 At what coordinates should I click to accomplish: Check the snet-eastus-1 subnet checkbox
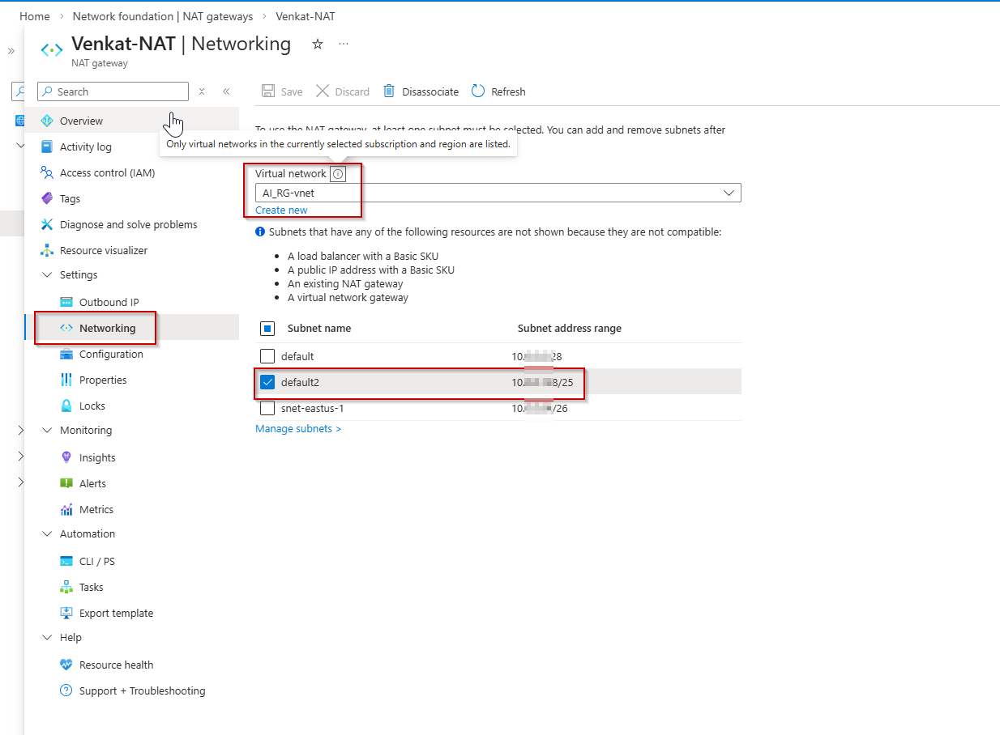[x=267, y=408]
